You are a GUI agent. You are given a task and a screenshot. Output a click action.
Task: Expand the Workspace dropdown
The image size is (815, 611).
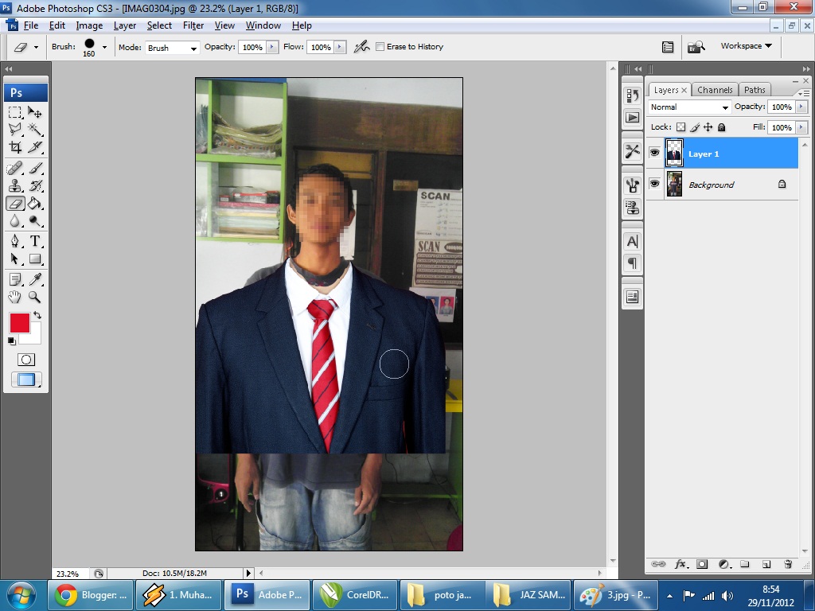click(x=746, y=46)
